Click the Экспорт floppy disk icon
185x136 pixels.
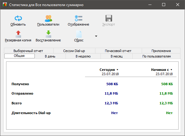[109, 18]
